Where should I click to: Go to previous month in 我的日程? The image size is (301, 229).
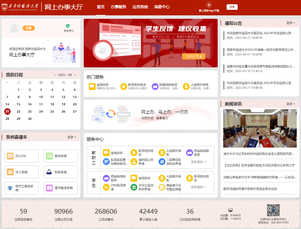pyautogui.click(x=55, y=75)
